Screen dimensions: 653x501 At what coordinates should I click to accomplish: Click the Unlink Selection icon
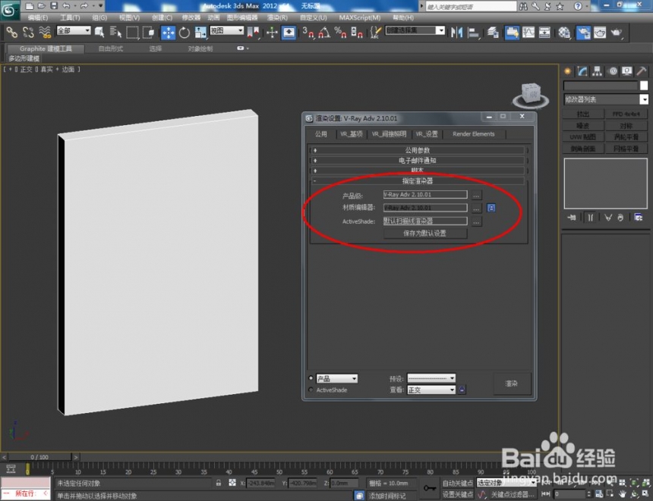(x=28, y=32)
